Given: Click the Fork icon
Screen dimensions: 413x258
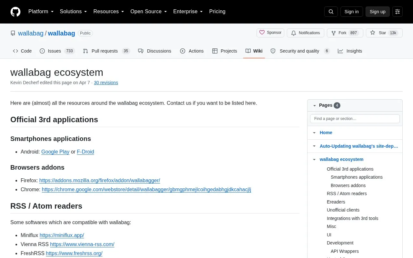Looking at the screenshot, I should point(334,33).
